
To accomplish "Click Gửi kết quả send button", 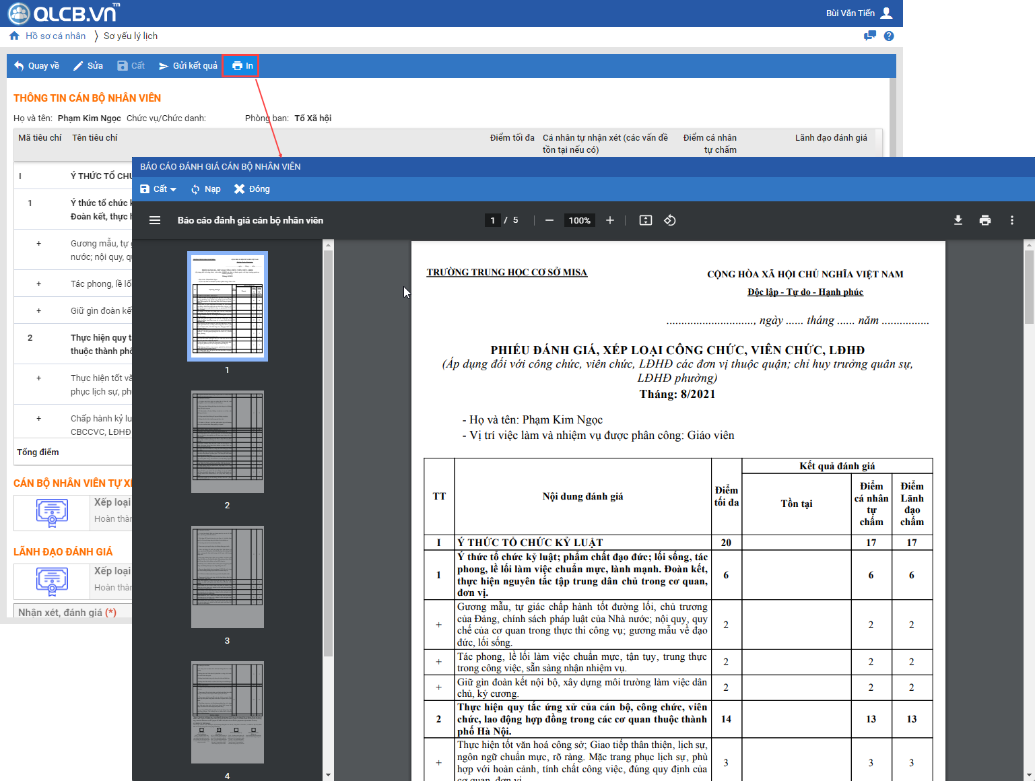I will tap(188, 66).
